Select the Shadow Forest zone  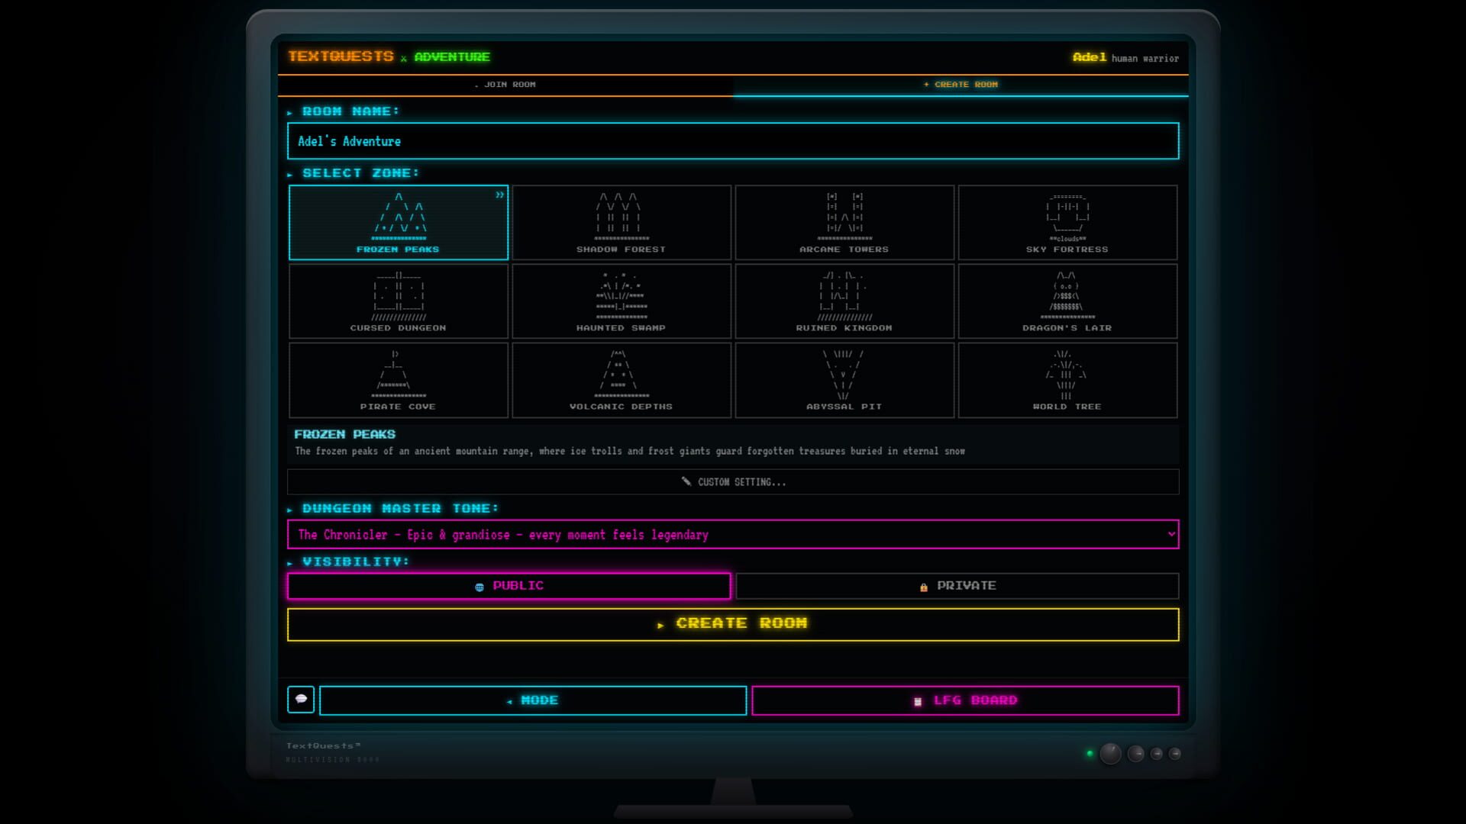(622, 222)
